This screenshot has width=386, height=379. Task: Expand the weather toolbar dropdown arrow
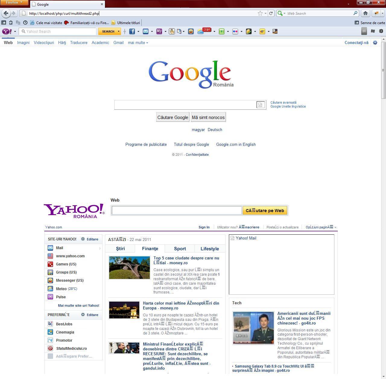point(214,31)
